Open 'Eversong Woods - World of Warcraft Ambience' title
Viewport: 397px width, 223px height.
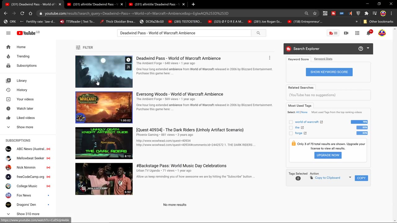pos(180,94)
